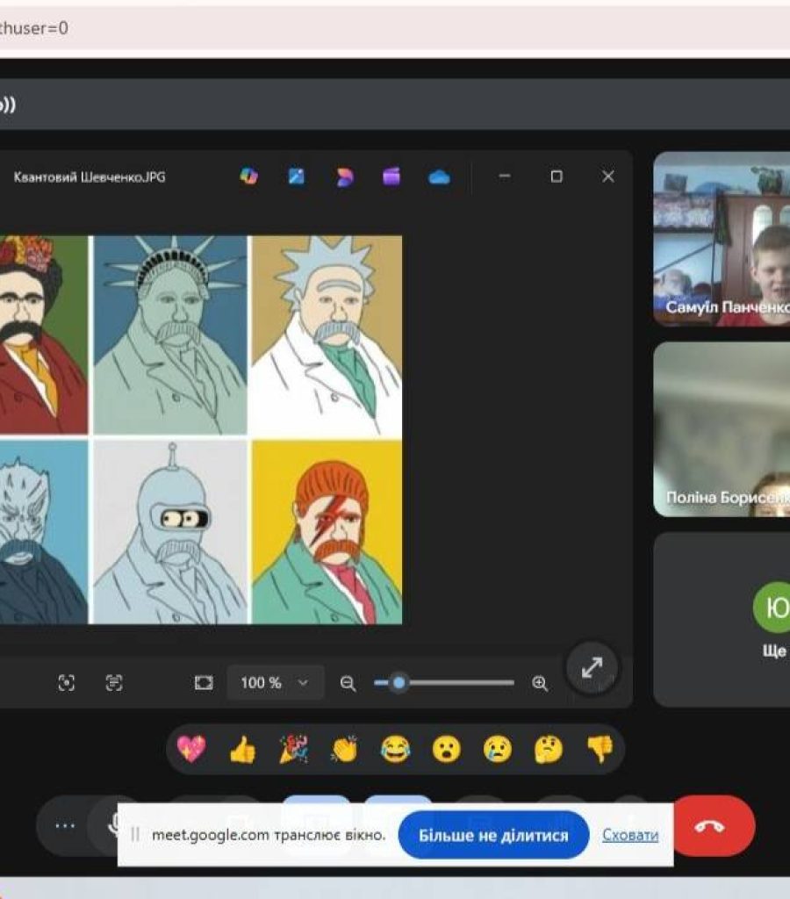The height and width of the screenshot is (899, 790).
Task: Click the full screen arrows button
Action: [592, 667]
